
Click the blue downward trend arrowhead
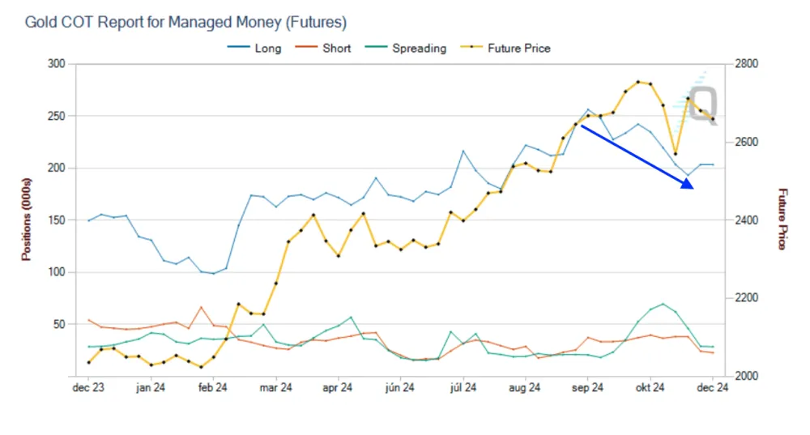pos(688,184)
